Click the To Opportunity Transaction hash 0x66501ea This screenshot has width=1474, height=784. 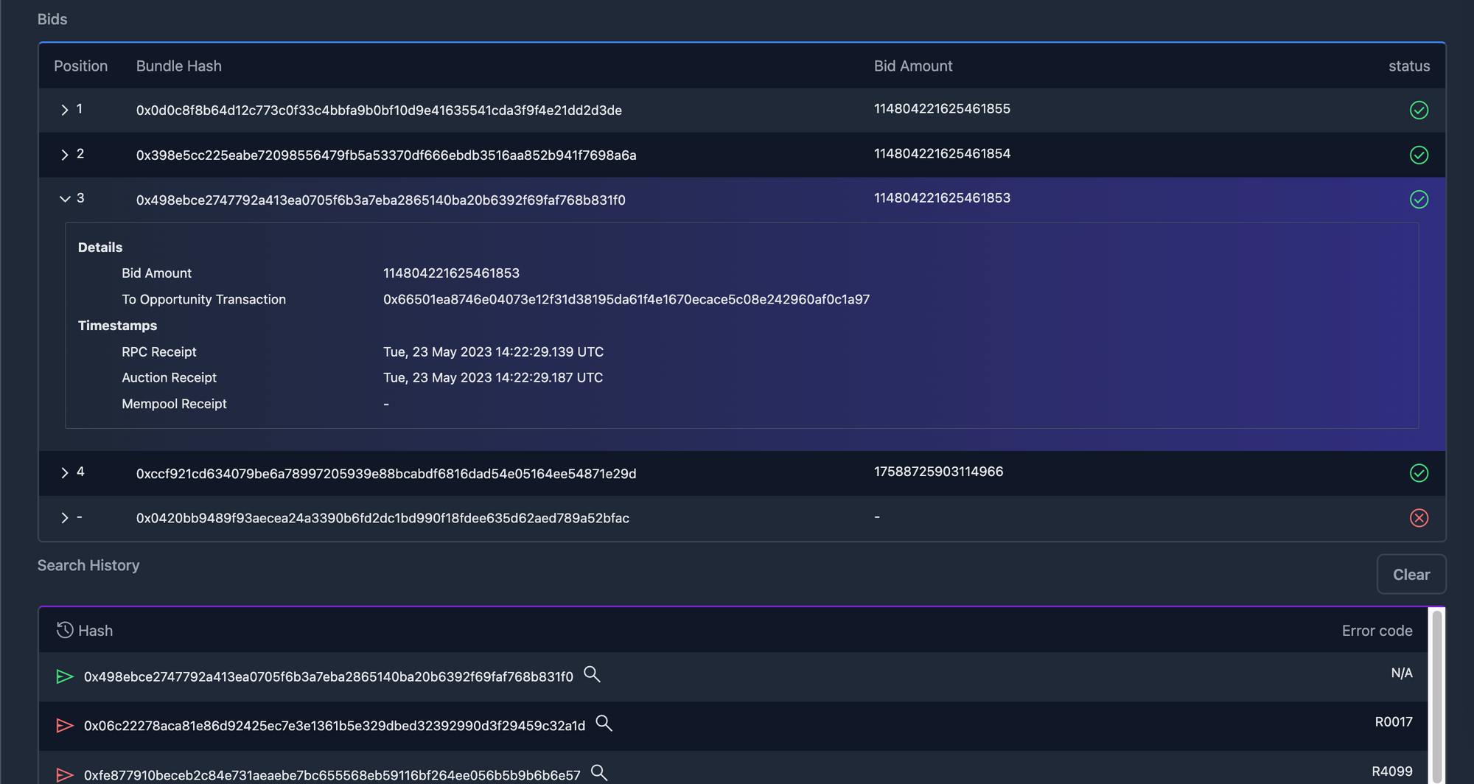point(626,299)
